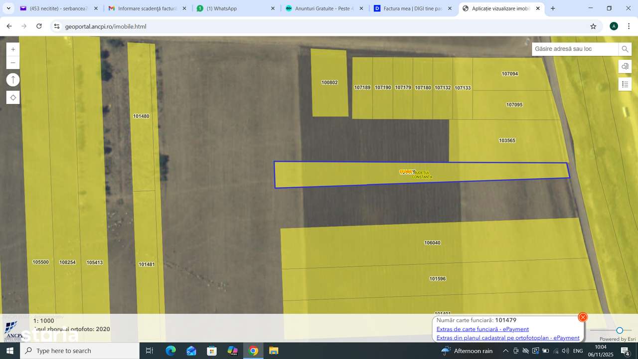Open File Explorer from the taskbar
The image size is (638, 359).
tap(274, 351)
